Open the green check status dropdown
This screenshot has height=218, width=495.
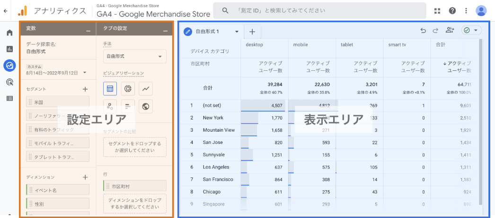point(471,30)
